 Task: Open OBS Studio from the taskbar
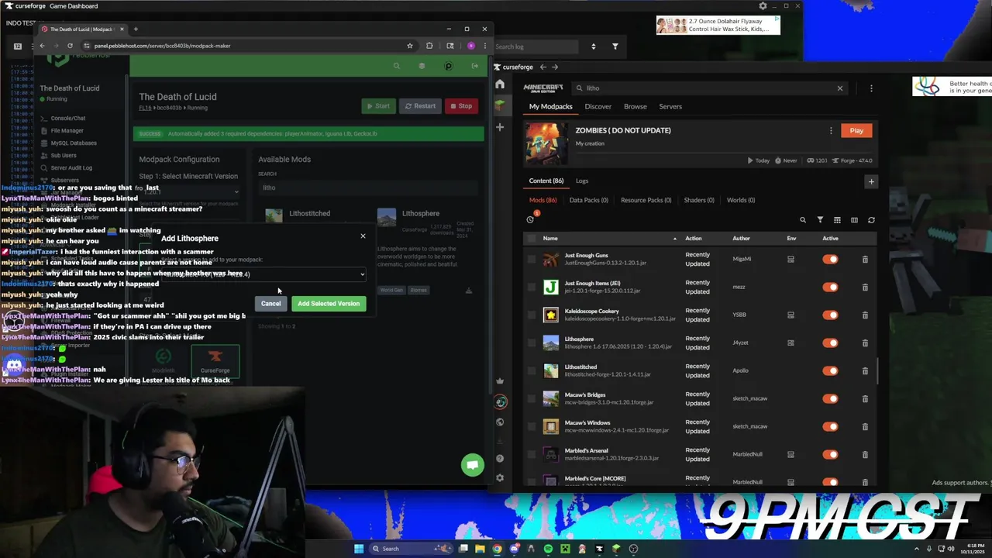633,549
